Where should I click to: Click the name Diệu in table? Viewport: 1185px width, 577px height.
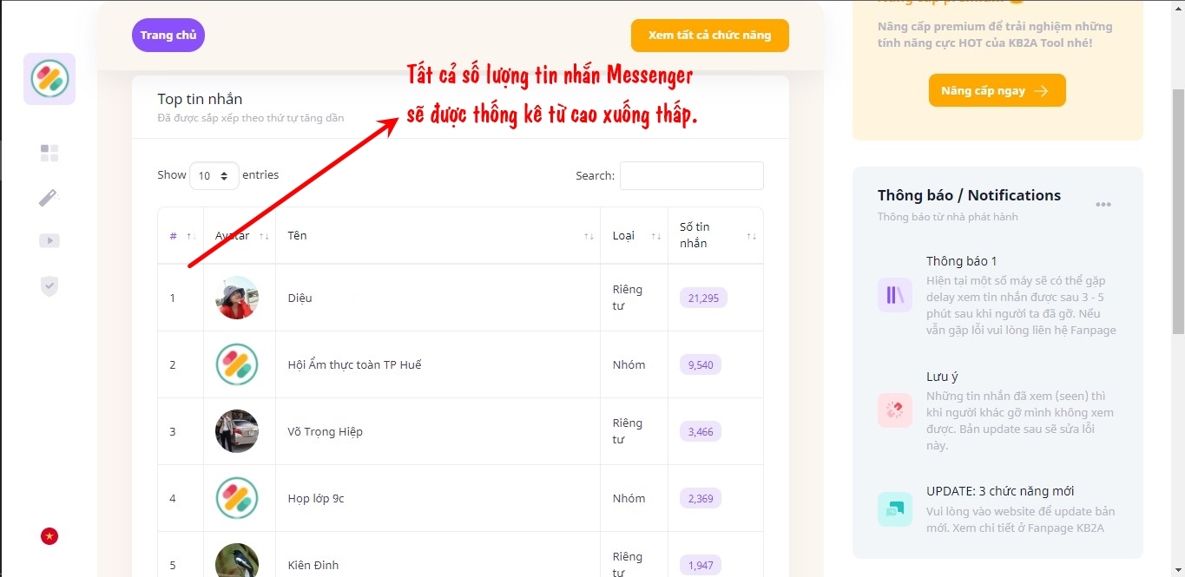point(300,298)
